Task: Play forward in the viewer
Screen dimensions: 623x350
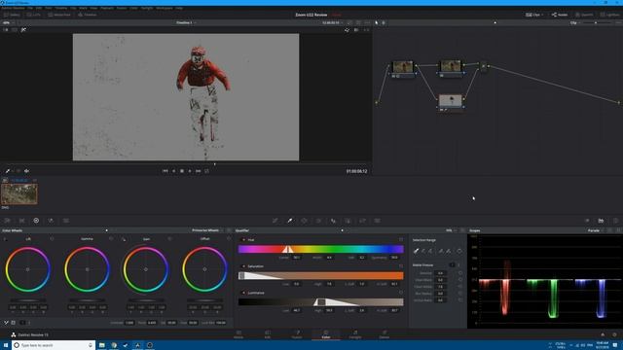Action: click(190, 171)
